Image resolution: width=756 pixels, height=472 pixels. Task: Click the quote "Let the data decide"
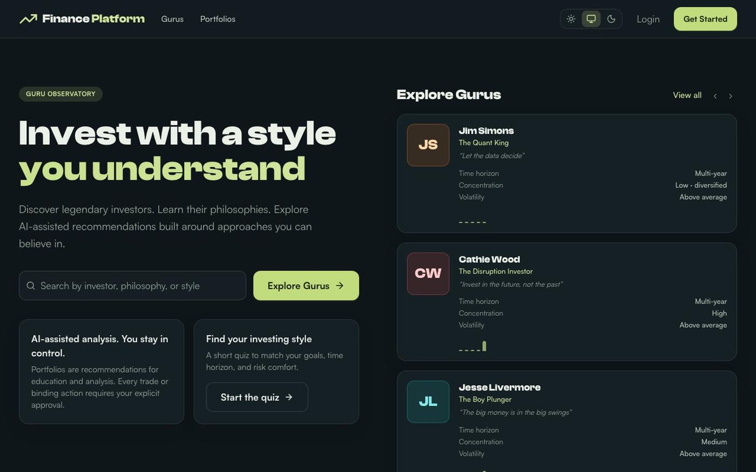pos(491,155)
